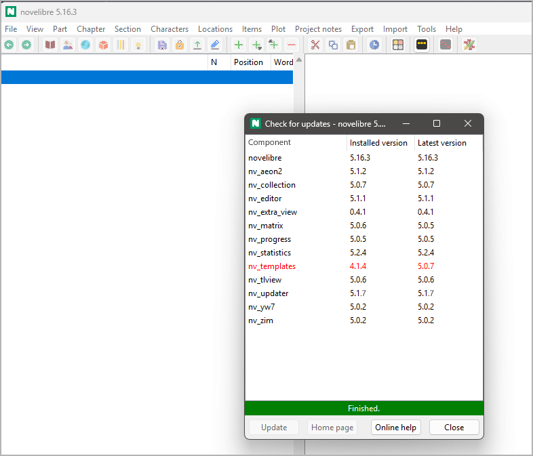Click the red minus delete icon
Viewport: 533px width, 456px height.
click(x=292, y=45)
